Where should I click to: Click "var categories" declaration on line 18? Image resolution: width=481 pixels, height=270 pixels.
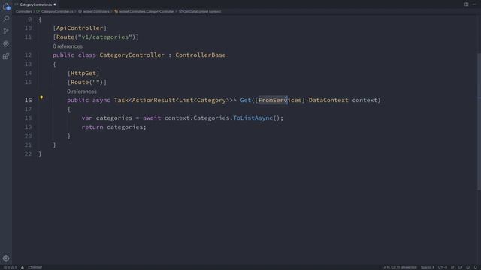click(107, 118)
